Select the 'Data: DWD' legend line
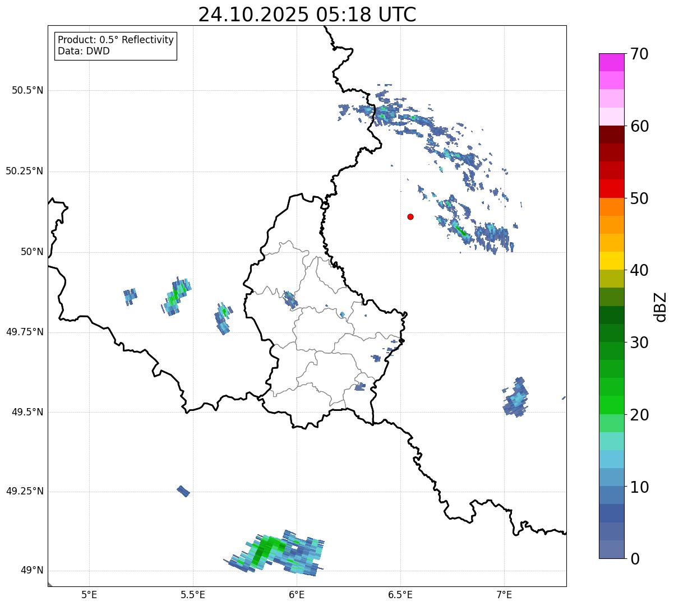Screen dimensions: 674x606 (84, 51)
